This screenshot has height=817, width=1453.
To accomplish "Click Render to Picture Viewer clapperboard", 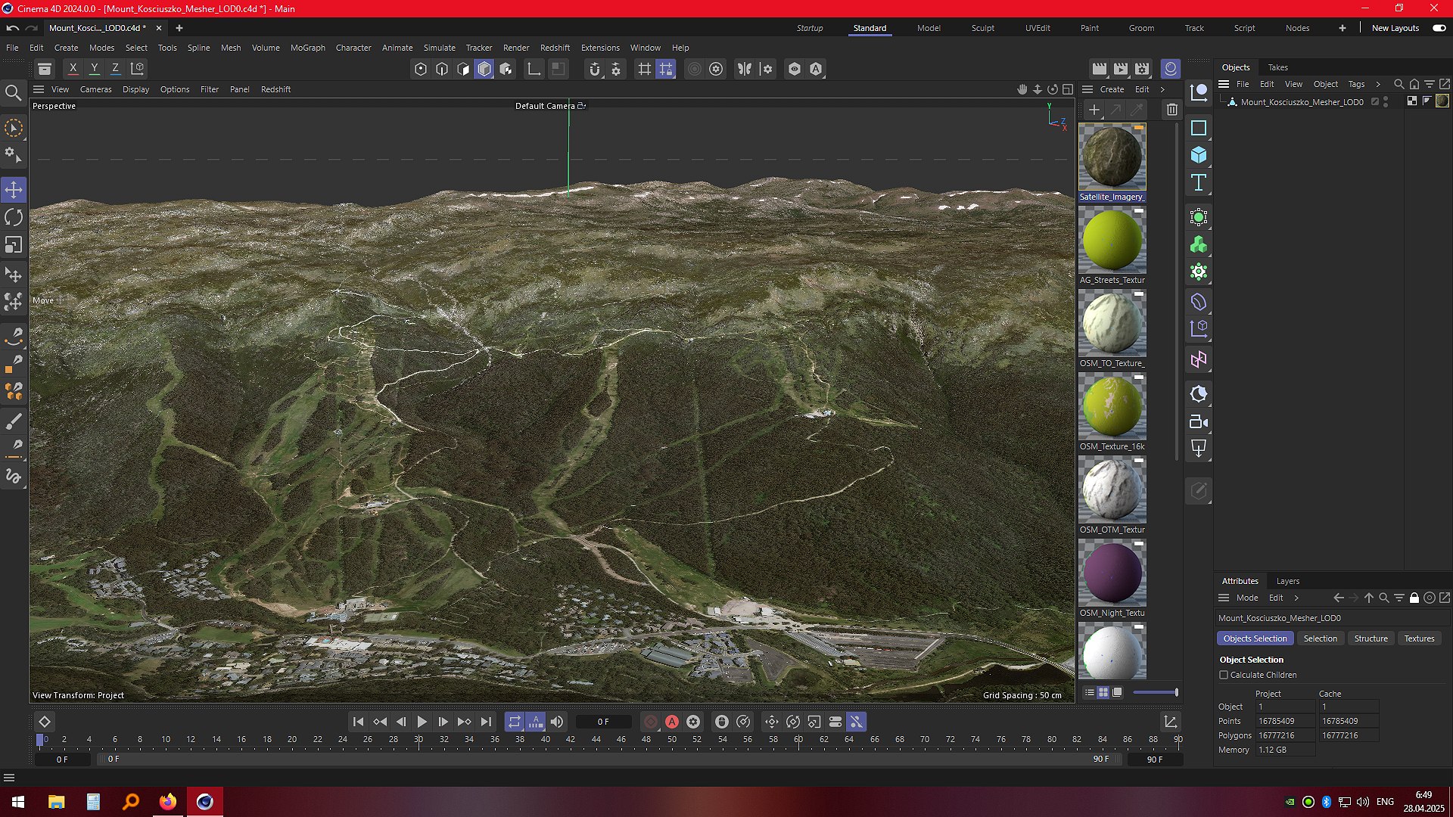I will [x=1121, y=69].
